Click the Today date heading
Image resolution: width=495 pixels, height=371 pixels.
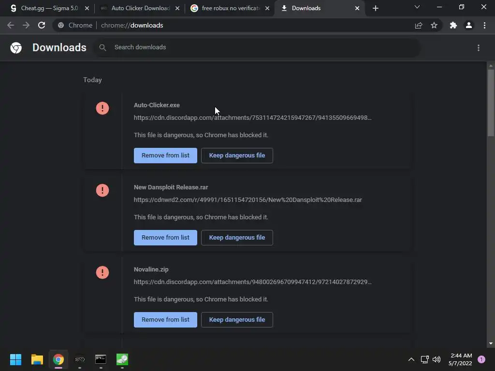point(92,80)
